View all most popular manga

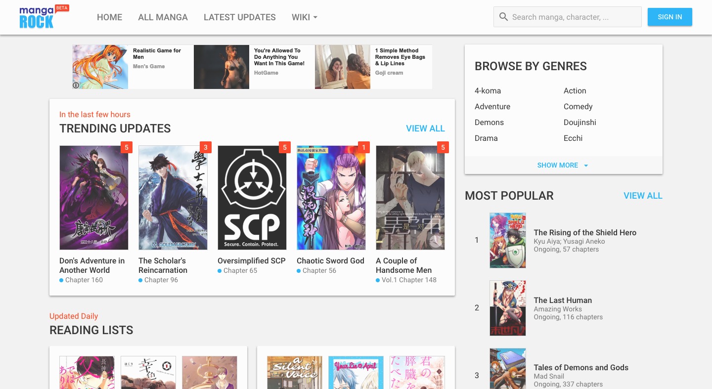pyautogui.click(x=643, y=196)
